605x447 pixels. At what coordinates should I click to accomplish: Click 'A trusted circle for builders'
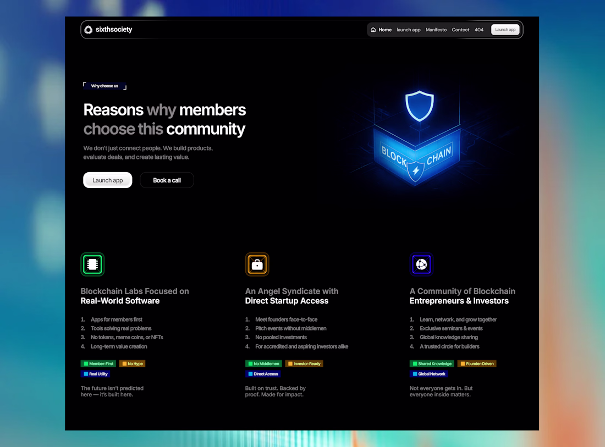tap(449, 346)
